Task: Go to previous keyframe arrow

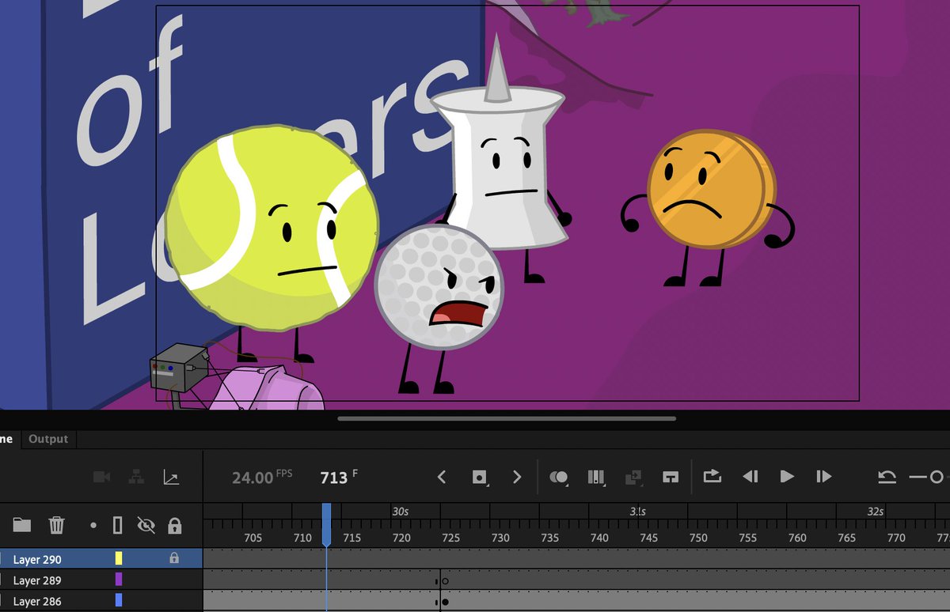Action: coord(442,477)
